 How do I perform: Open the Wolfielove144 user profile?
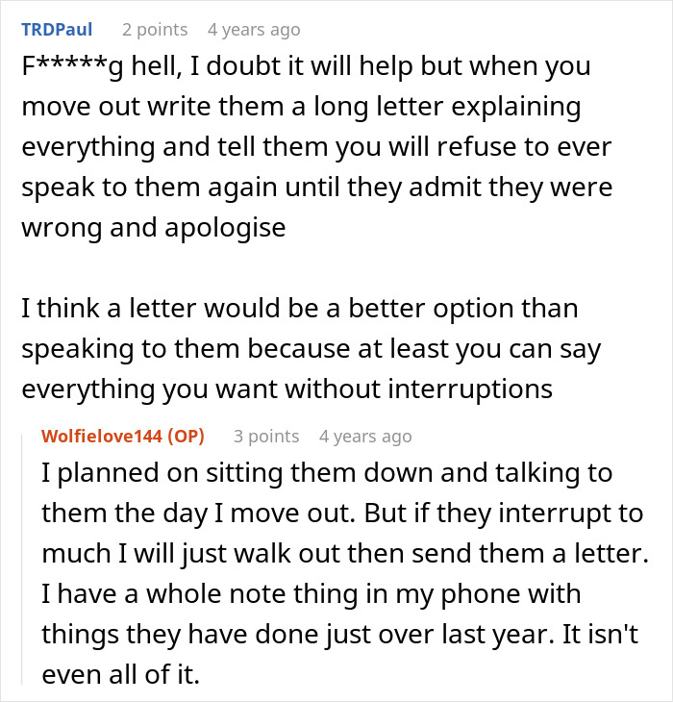pyautogui.click(x=103, y=436)
